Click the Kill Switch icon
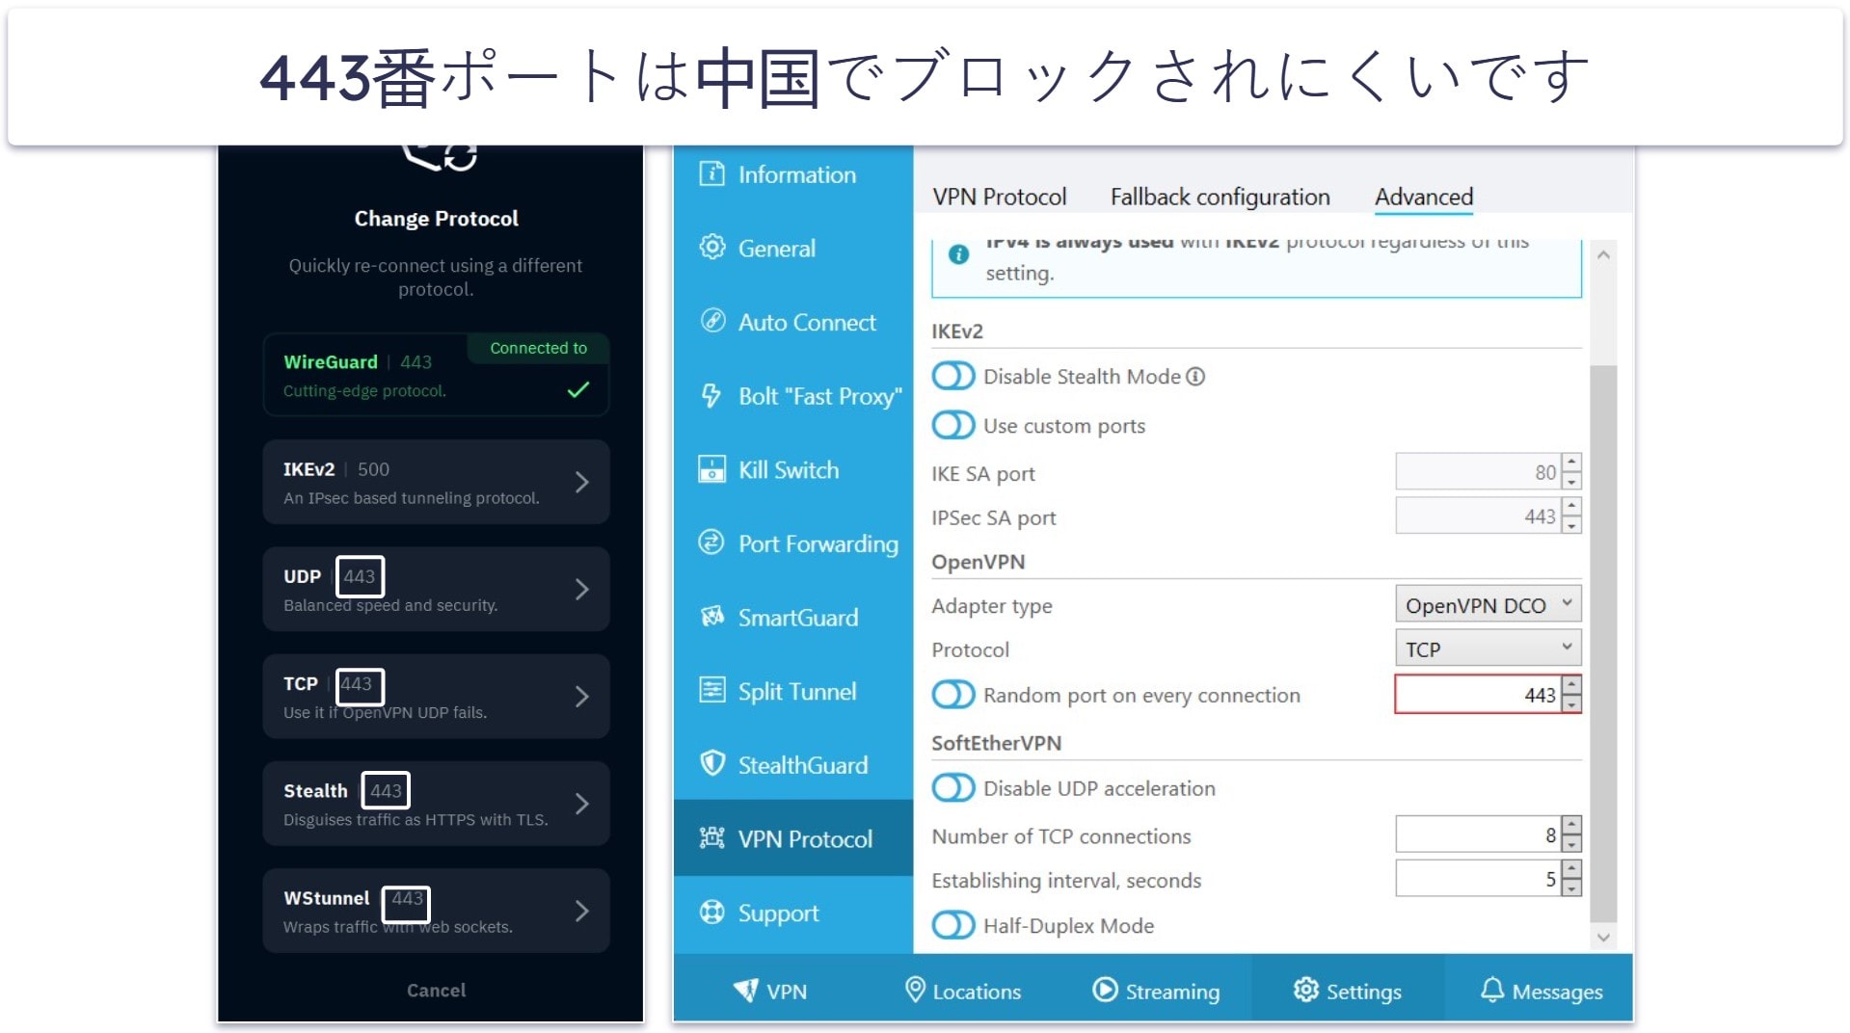The image size is (1850, 1033). click(x=711, y=470)
